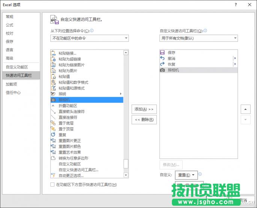Click the command list scrollbar thumb

point(126,164)
